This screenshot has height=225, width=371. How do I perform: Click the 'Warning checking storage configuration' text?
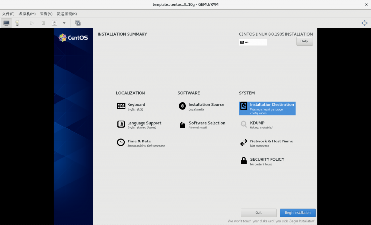tap(267, 111)
